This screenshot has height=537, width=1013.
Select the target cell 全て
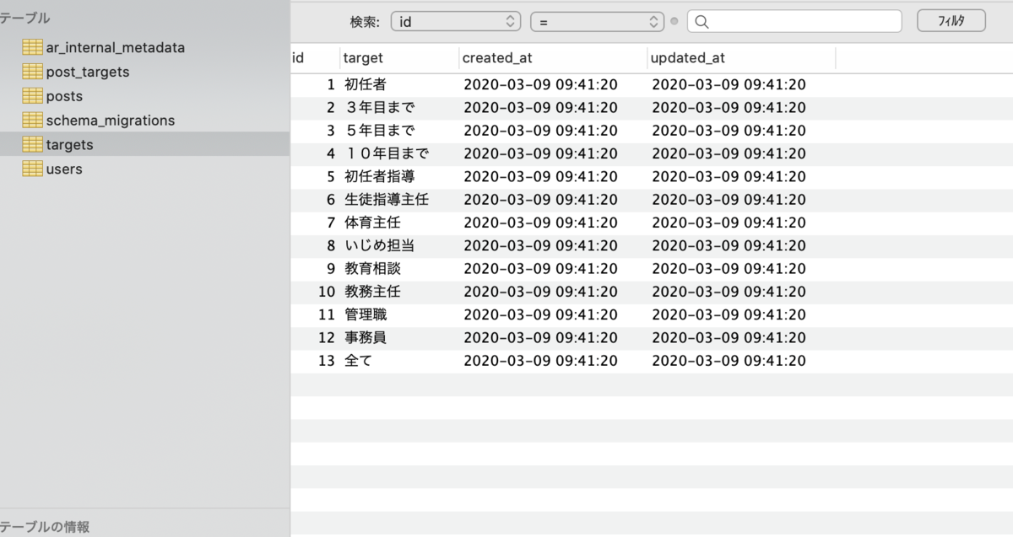[x=359, y=361]
